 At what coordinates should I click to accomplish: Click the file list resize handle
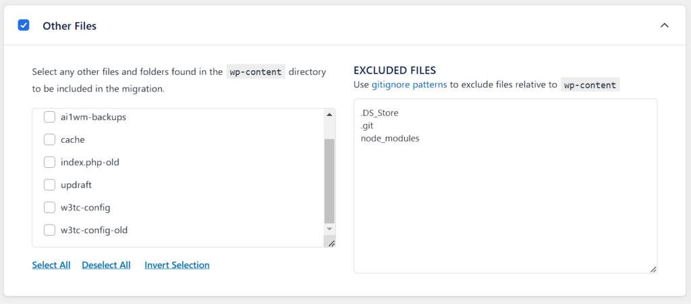(x=330, y=243)
